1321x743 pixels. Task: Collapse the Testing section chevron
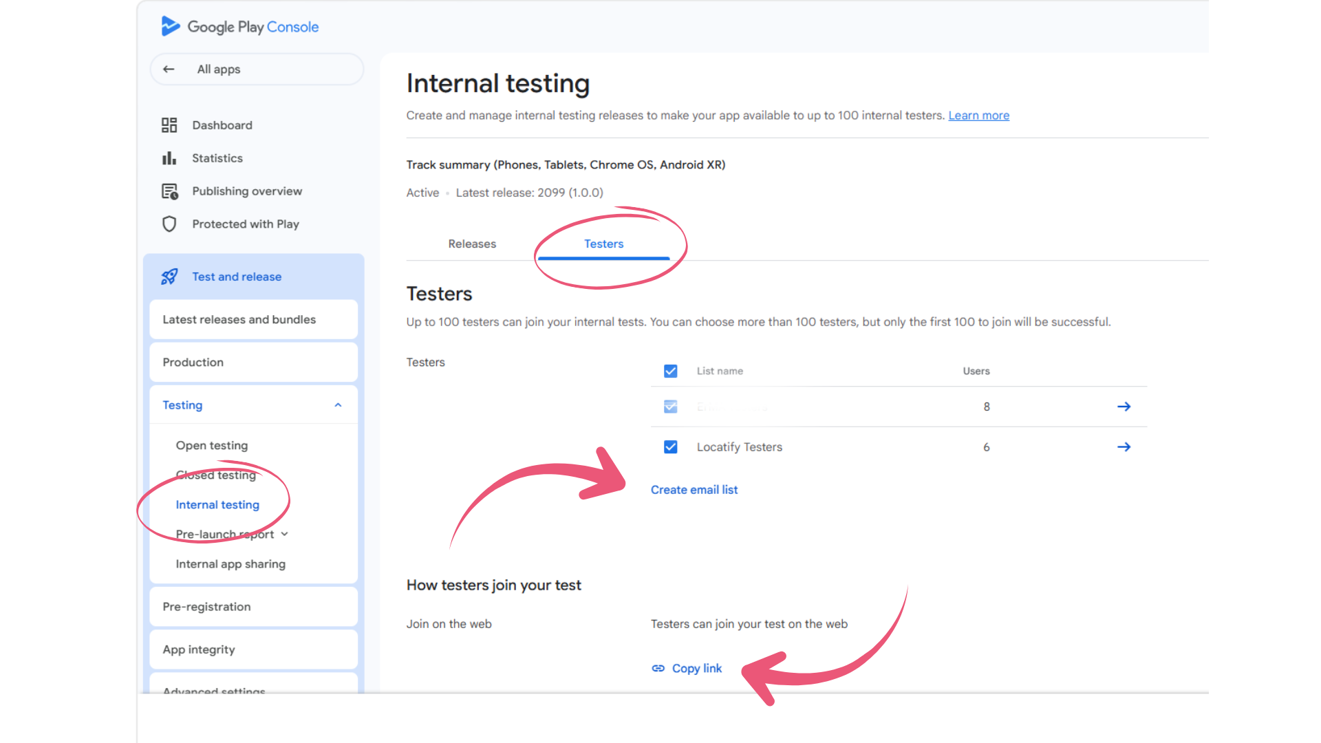[x=338, y=405]
